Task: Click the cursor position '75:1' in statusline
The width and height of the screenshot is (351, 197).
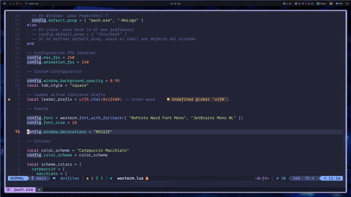Action: (x=309, y=178)
